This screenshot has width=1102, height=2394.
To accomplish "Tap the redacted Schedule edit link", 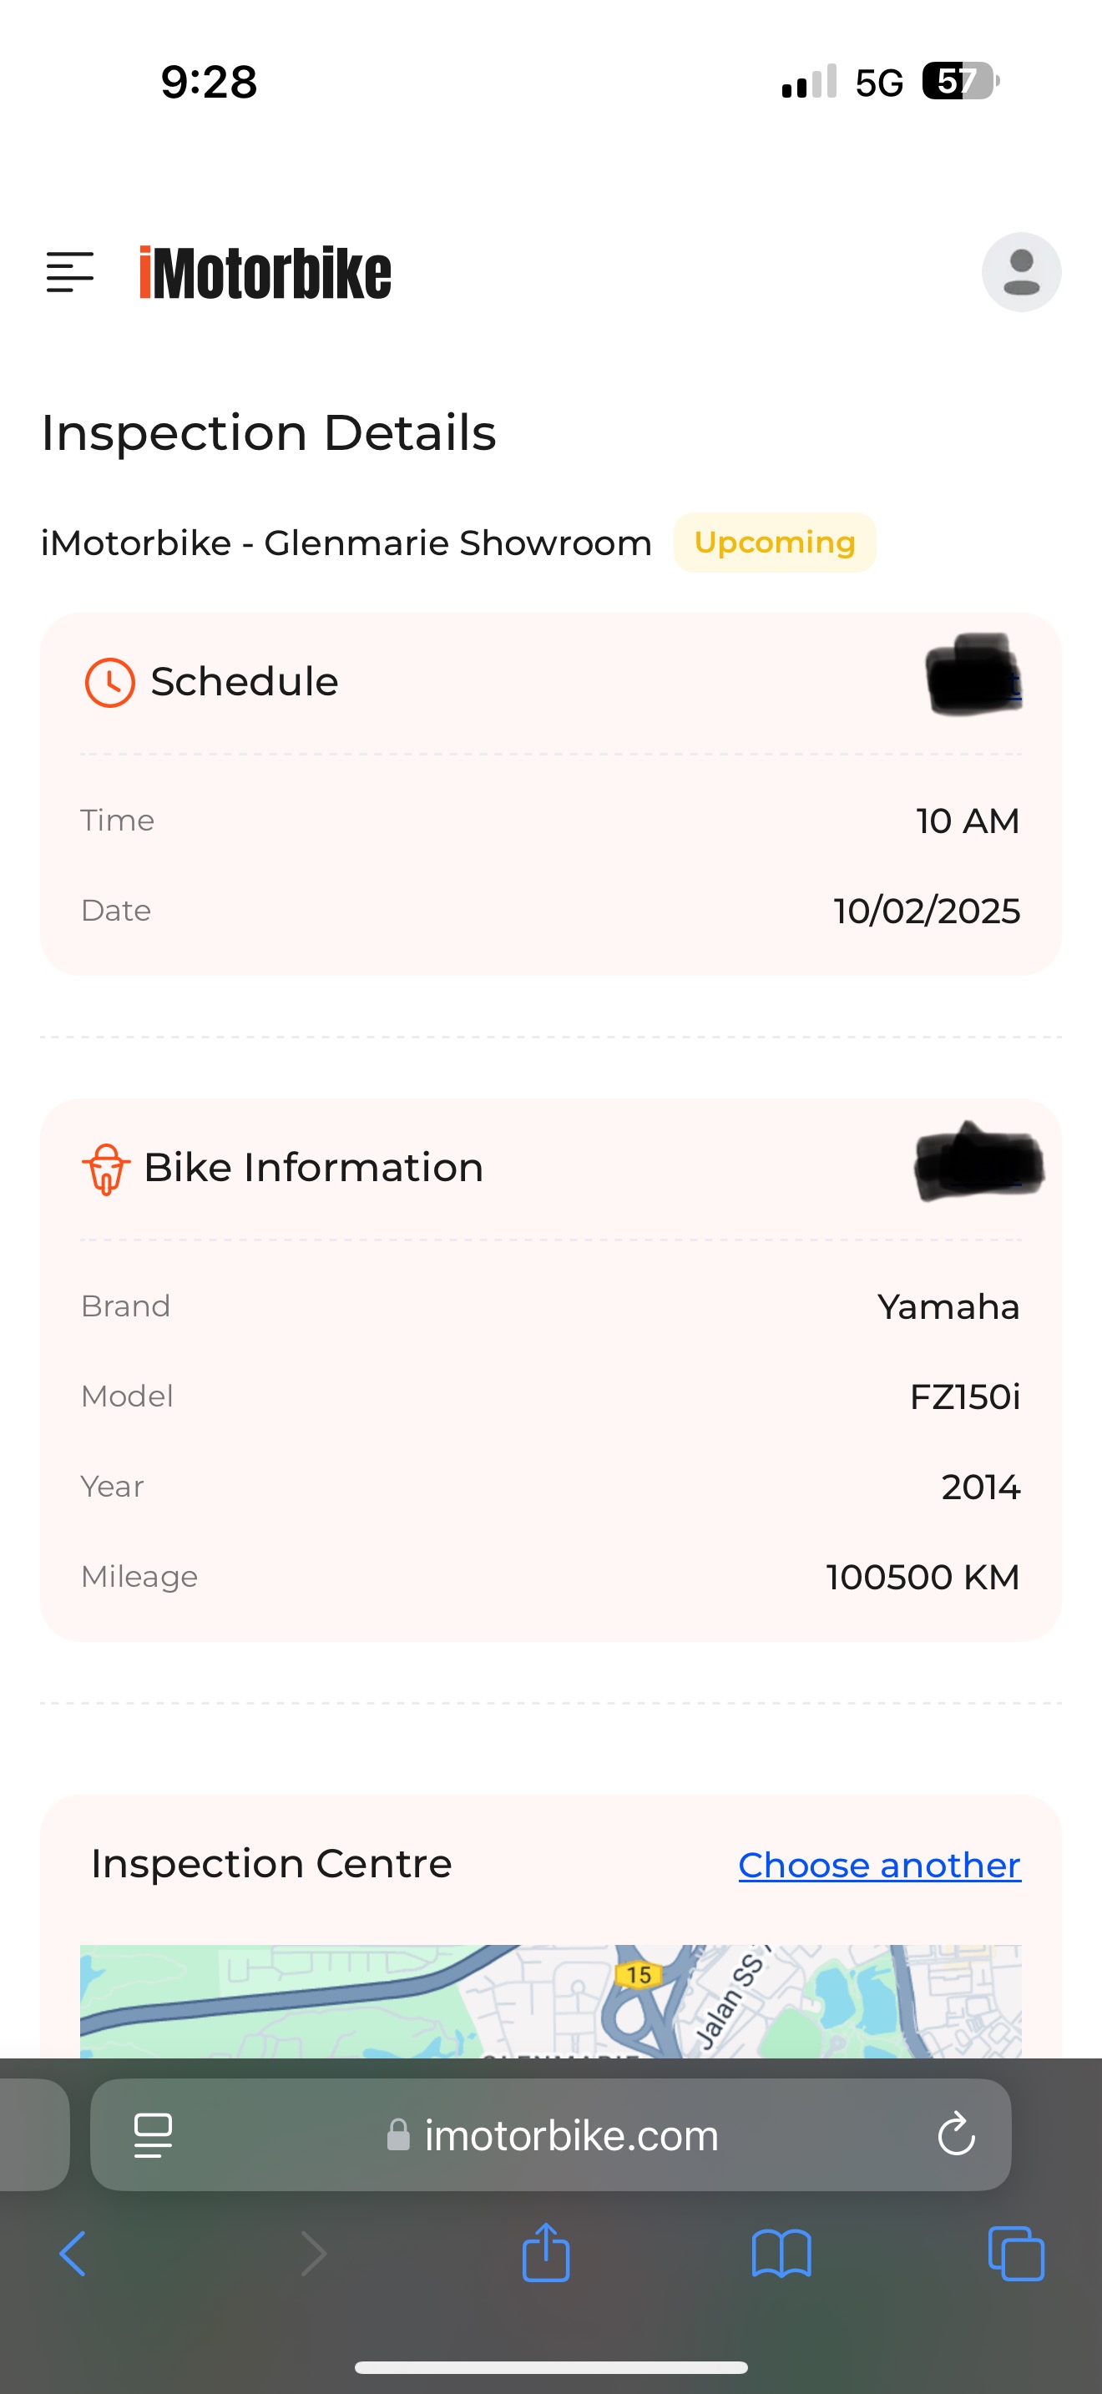I will 973,675.
